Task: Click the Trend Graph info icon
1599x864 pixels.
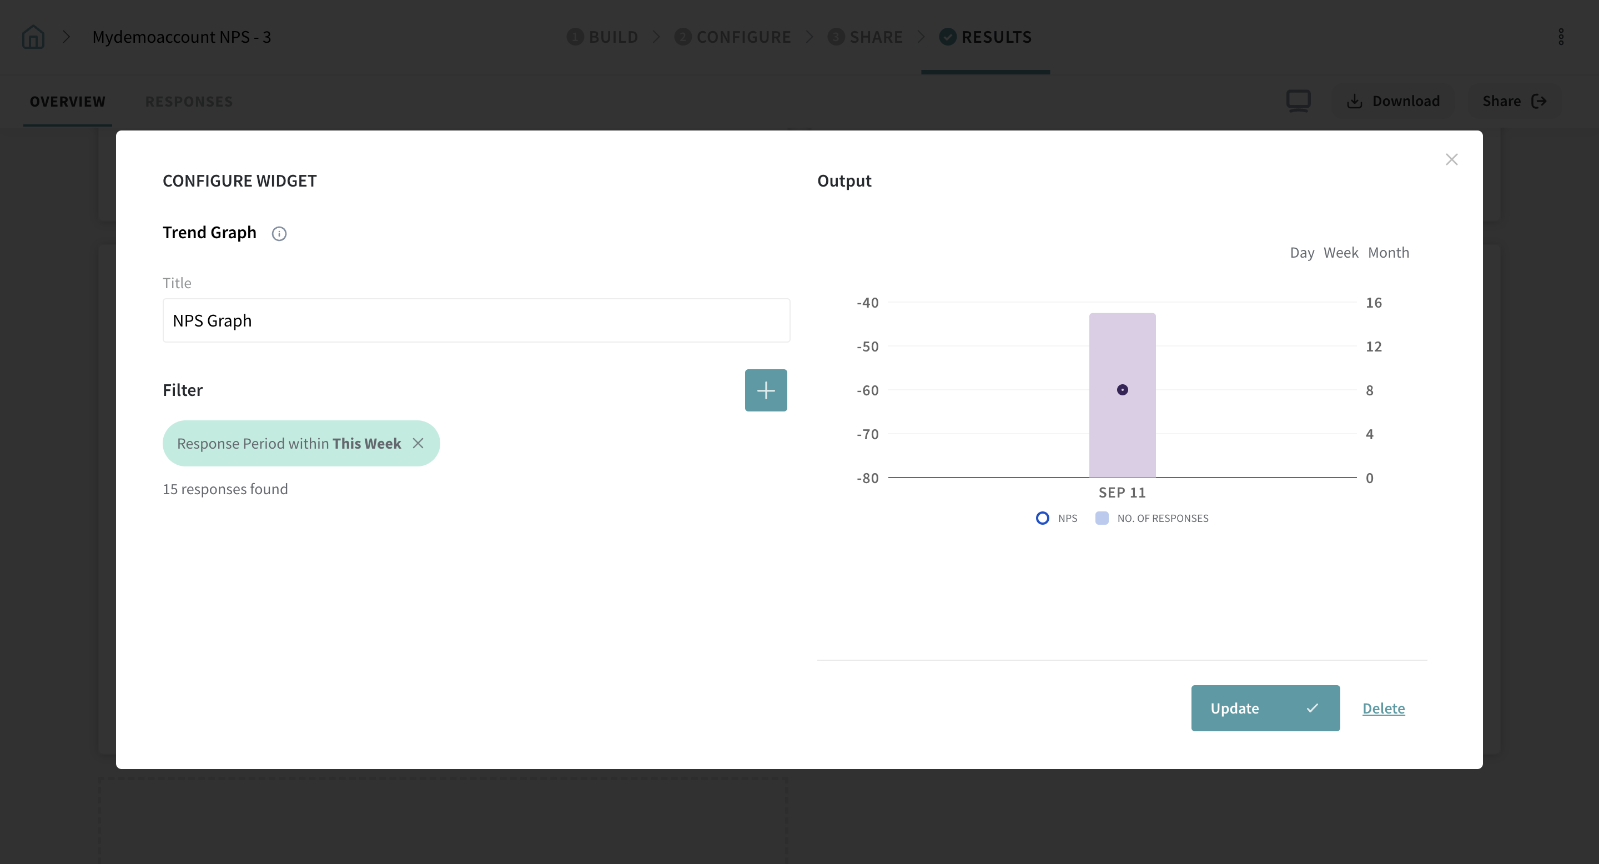Action: click(x=279, y=233)
